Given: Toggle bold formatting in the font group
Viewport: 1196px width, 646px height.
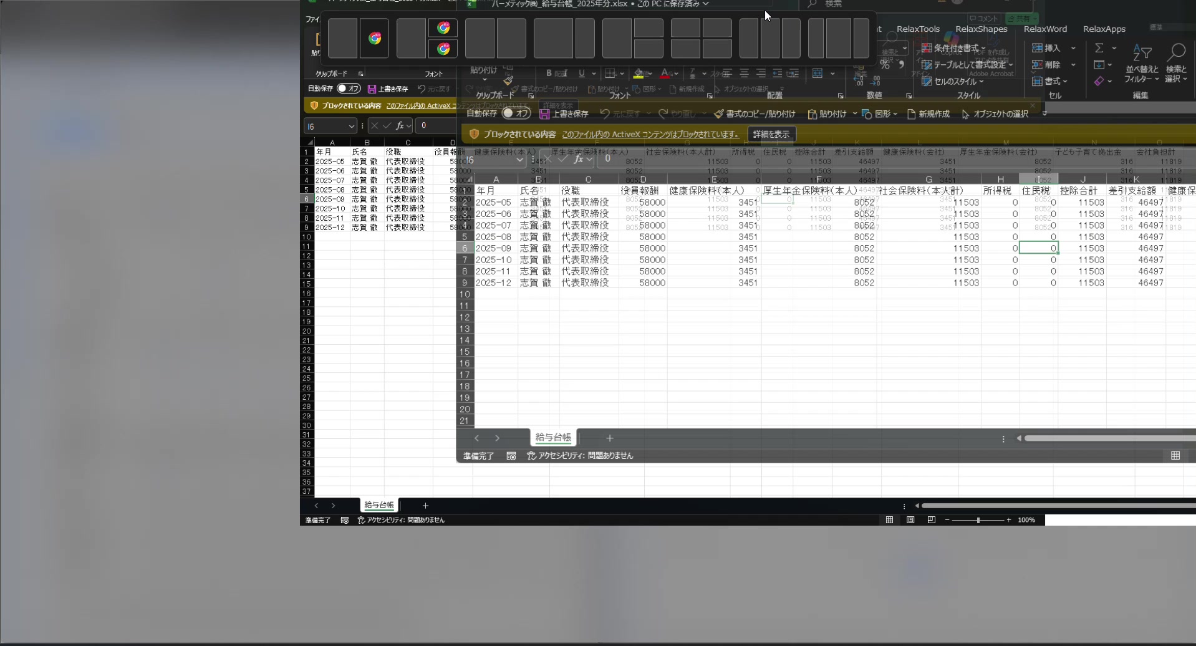Looking at the screenshot, I should point(549,74).
